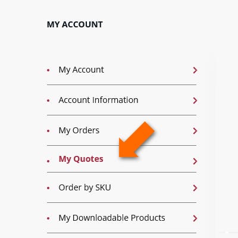Click the chevron next to My Account

pos(195,70)
